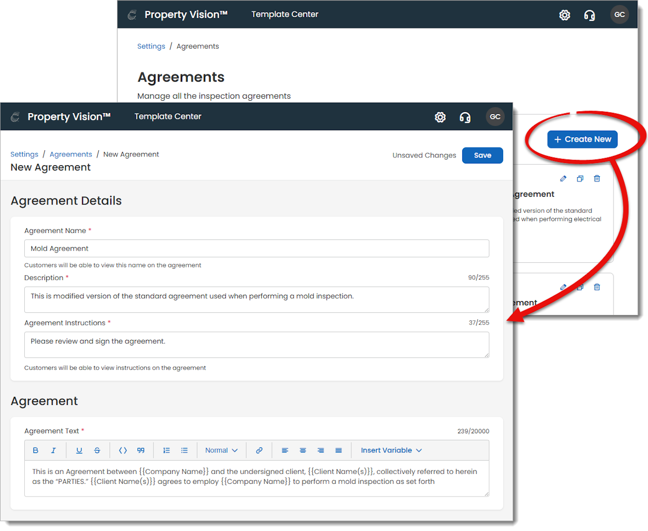Go to Agreements breadcrumb link
Viewport: 648px width, 531px height.
71,154
